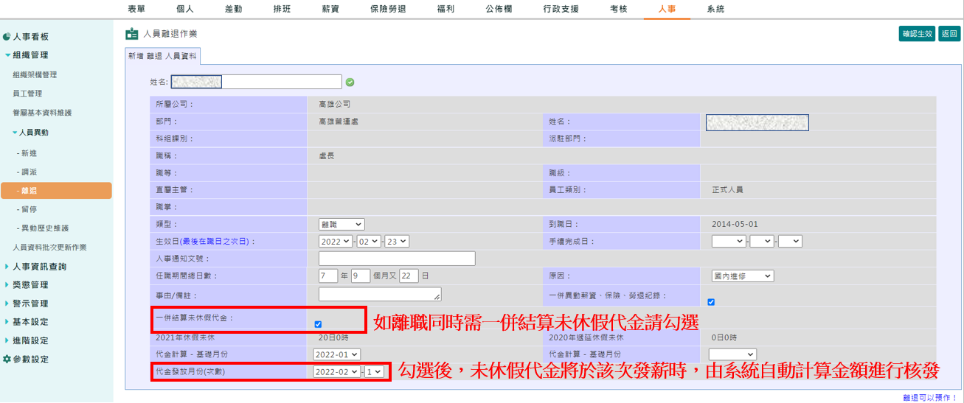The height and width of the screenshot is (403, 964).
Task: Select highlighted 離退 sidebar item
Action: pos(56,191)
